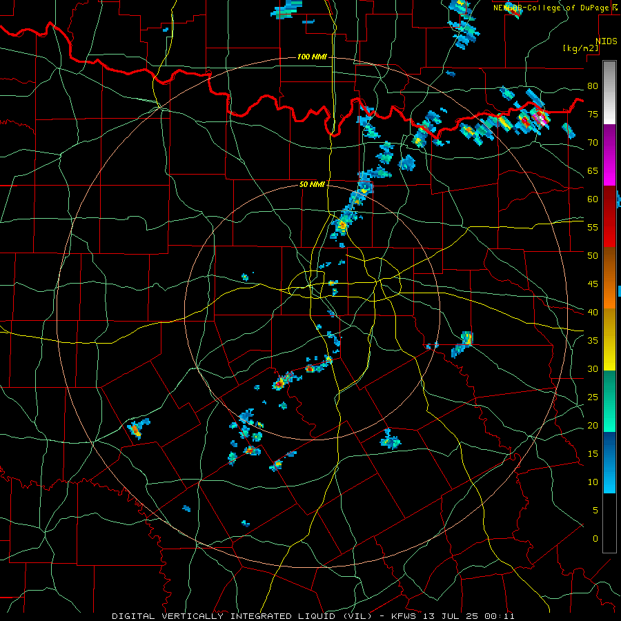This screenshot has height=621, width=621.
Task: Select the 55 value on the VIL scale
Action: [593, 228]
